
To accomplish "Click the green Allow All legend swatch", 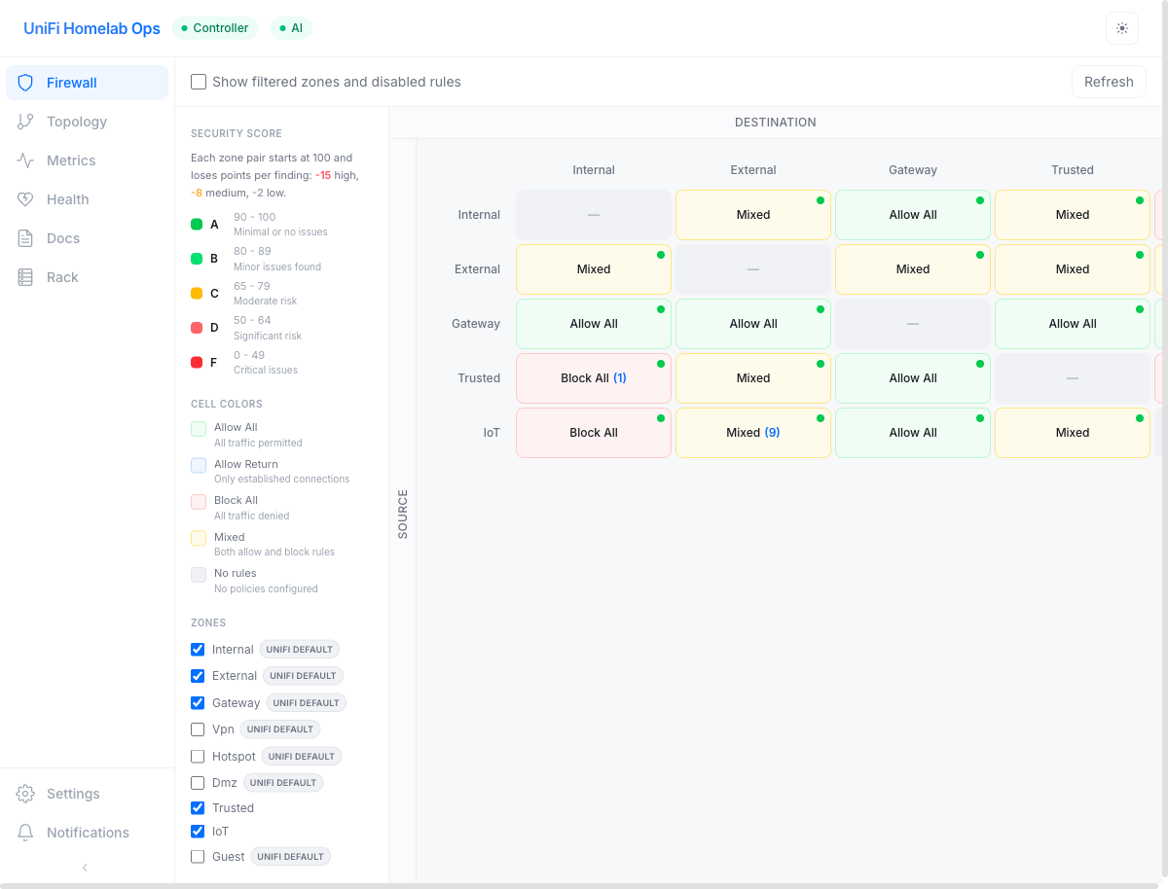I will (x=200, y=427).
